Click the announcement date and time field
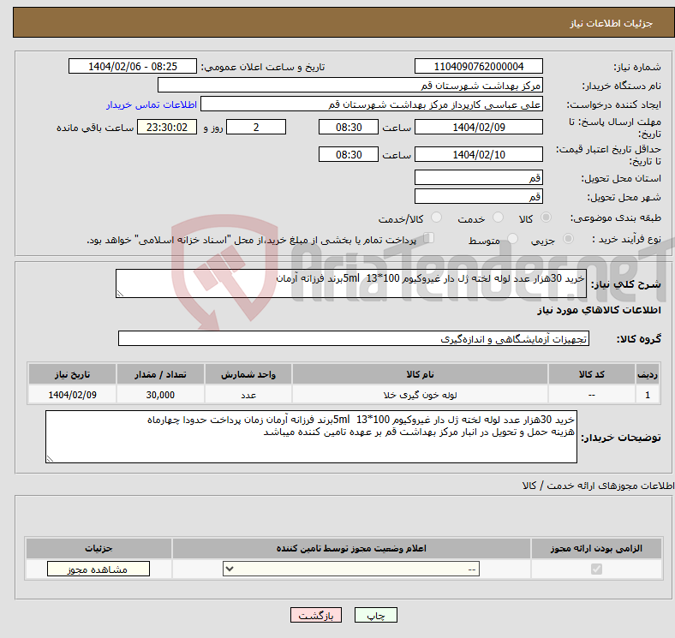675x638 pixels. click(x=133, y=67)
